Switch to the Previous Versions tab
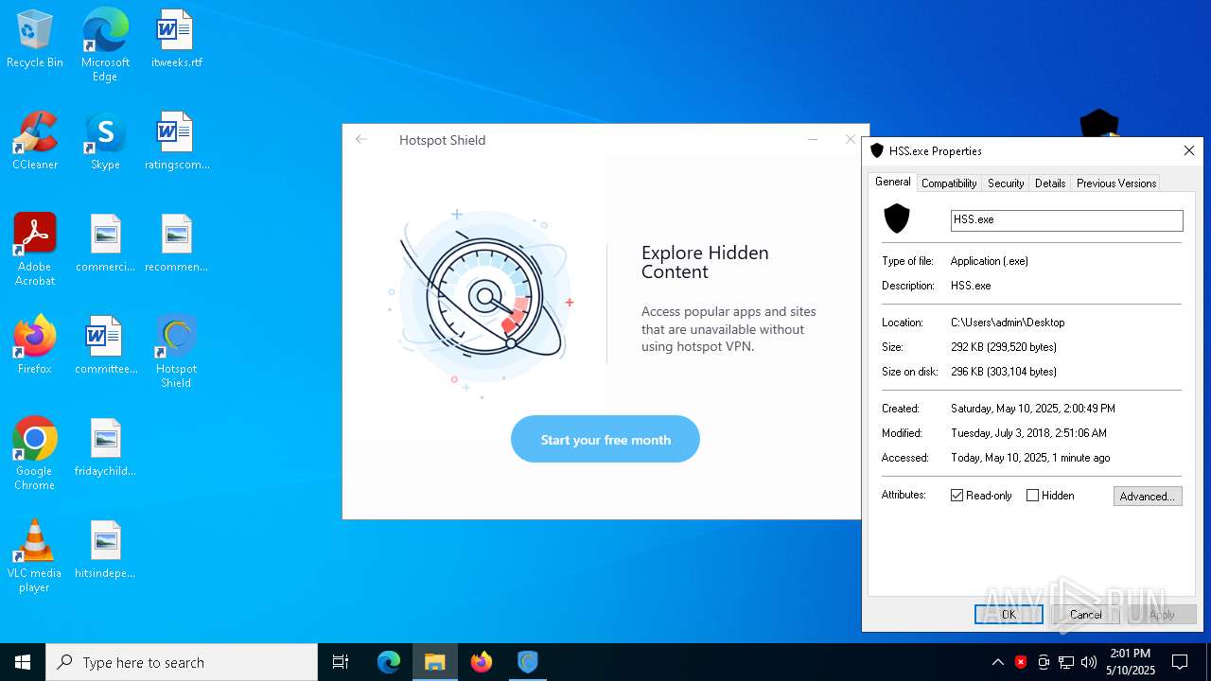1211x681 pixels. click(1116, 183)
